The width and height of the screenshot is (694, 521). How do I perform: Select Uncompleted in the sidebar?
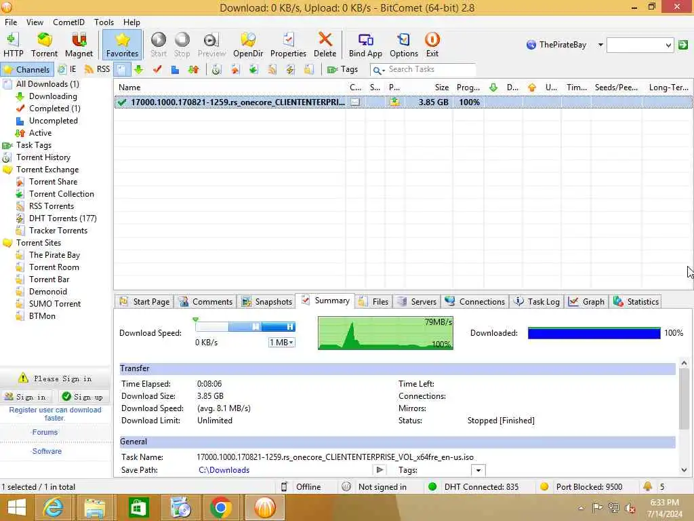(53, 121)
